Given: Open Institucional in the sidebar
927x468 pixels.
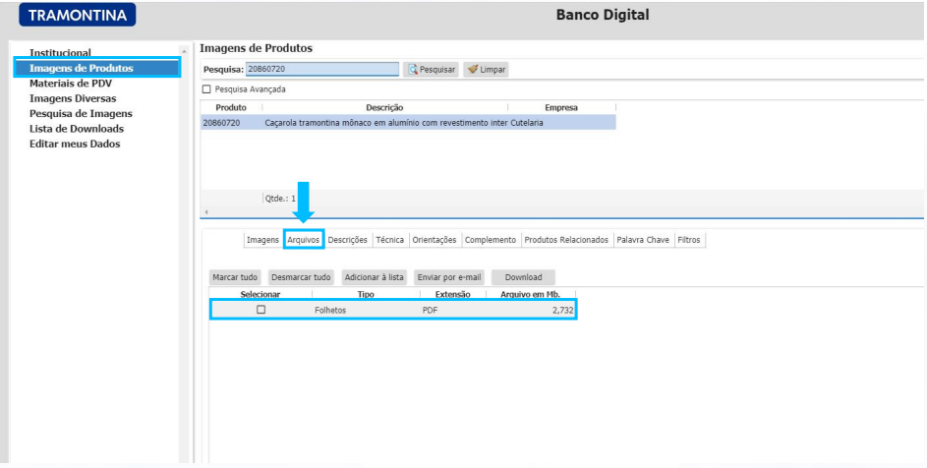Looking at the screenshot, I should (x=60, y=53).
